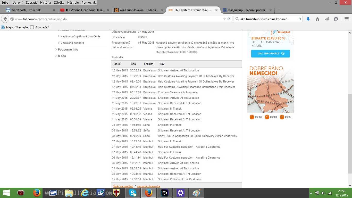Screen dimensions: 352x198
Task: Expand the O nás section
Action: tap(62, 56)
